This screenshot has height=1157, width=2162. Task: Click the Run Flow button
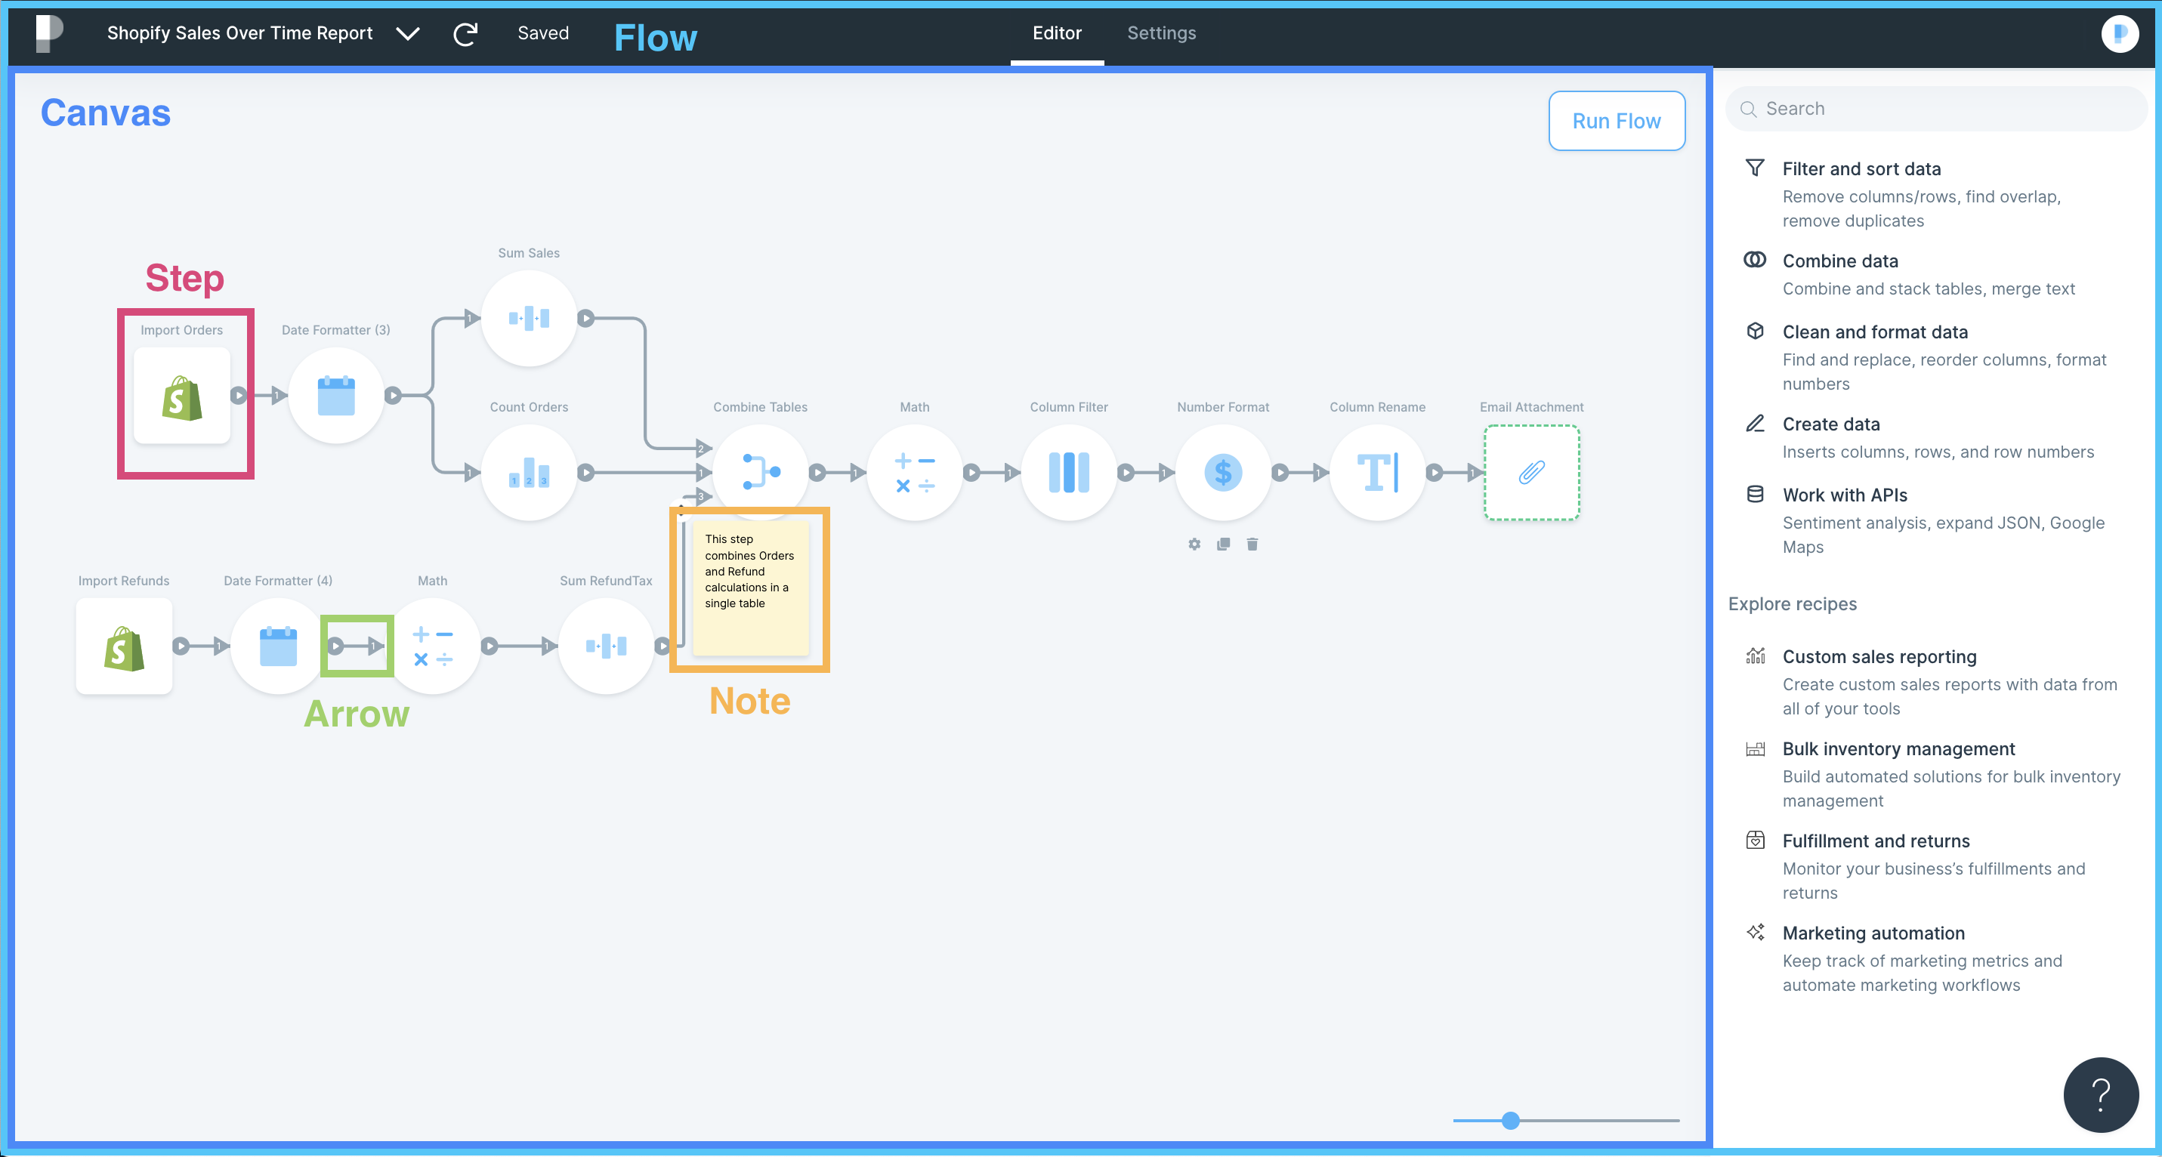[1617, 121]
